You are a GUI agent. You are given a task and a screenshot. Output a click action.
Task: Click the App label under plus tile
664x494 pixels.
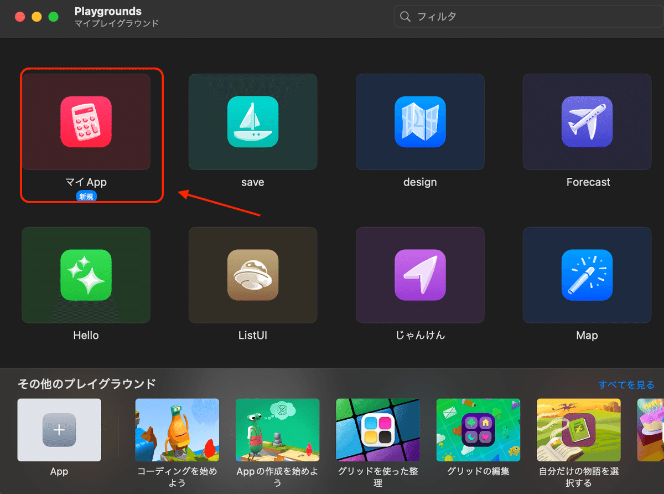(x=59, y=472)
